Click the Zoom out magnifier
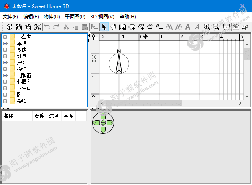The image size is (252, 185). click(216, 27)
